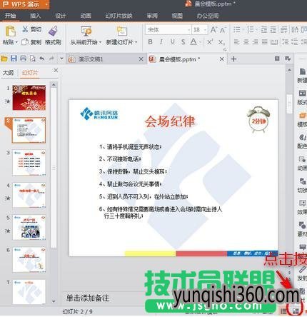Switch to the 插入 (Insert) ribbon tab

pyautogui.click(x=36, y=16)
